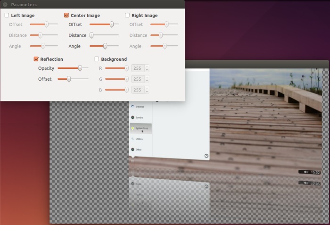Click the up arrow of the R value spinner
The height and width of the screenshot is (225, 330).
pyautogui.click(x=147, y=66)
